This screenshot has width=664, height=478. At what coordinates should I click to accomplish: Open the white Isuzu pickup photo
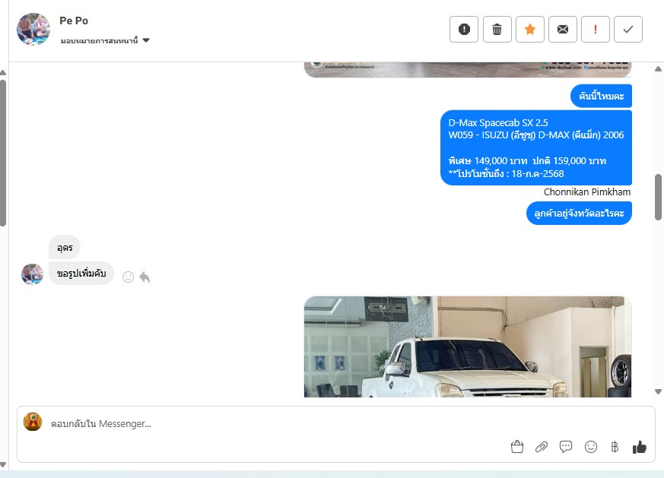468,347
